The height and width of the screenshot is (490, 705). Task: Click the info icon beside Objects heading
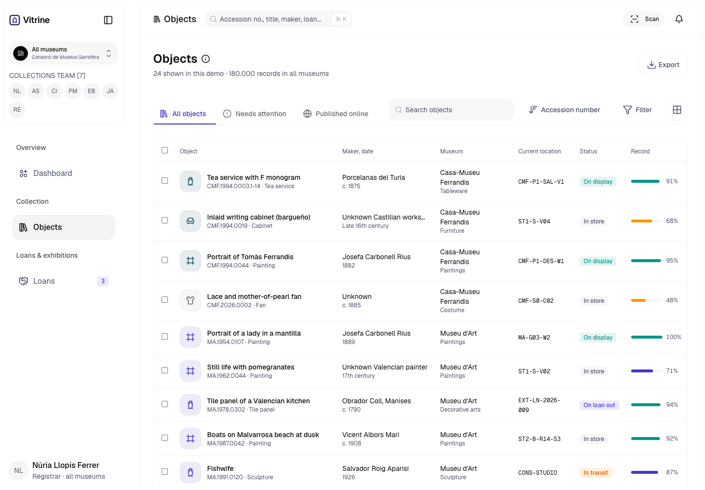[206, 59]
